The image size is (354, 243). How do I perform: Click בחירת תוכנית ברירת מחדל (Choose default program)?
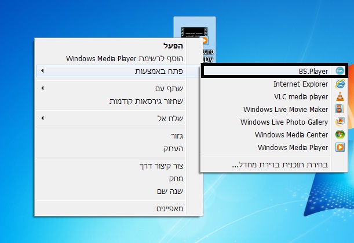[x=278, y=165]
